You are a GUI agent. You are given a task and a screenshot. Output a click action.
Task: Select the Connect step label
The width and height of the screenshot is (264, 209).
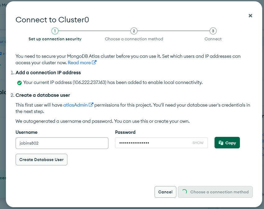[x=213, y=39]
